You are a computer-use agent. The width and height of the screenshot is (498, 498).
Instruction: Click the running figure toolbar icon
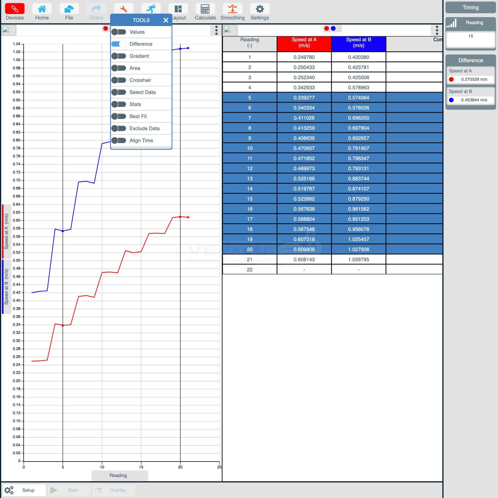click(151, 9)
